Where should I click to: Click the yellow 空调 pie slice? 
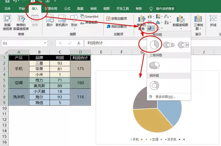151,121
